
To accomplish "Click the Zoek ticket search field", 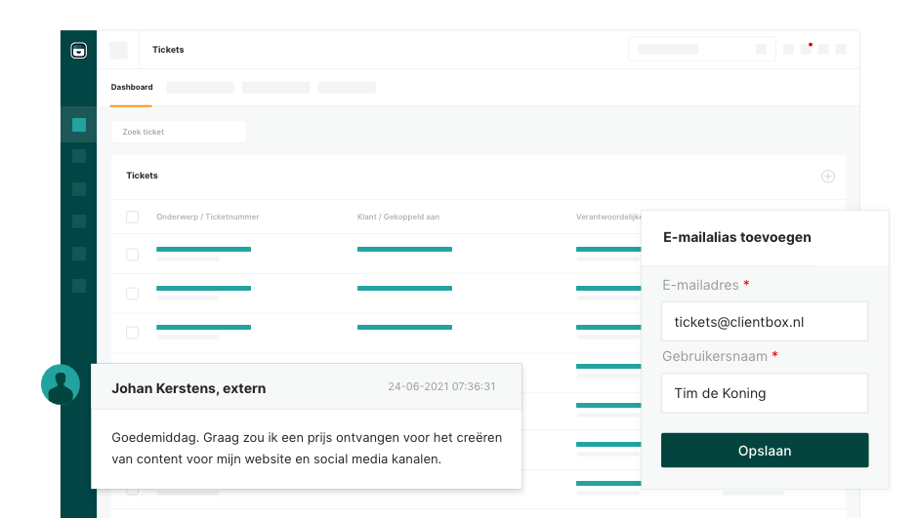I will point(179,132).
